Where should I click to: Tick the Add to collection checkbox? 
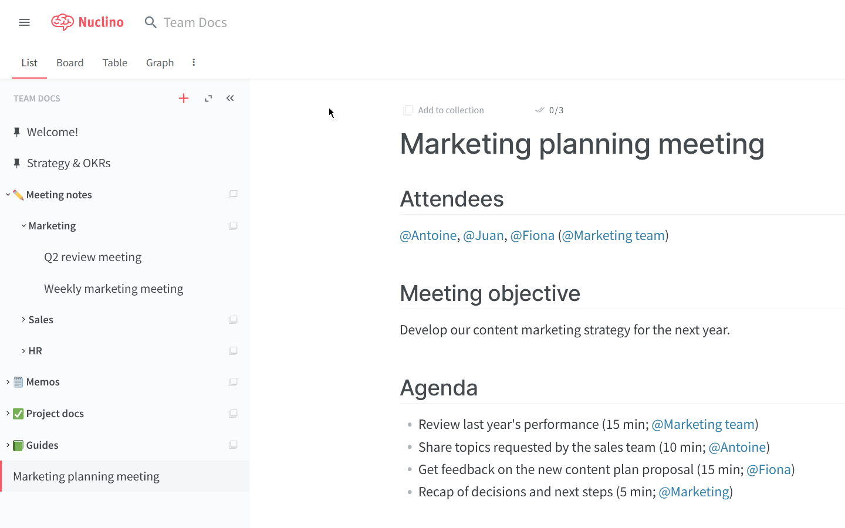[408, 110]
